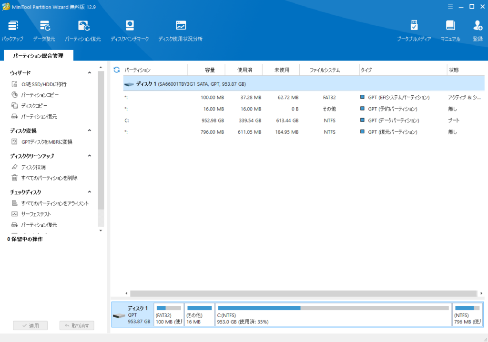Click the sidebar scroll-up arrow

pos(101,67)
